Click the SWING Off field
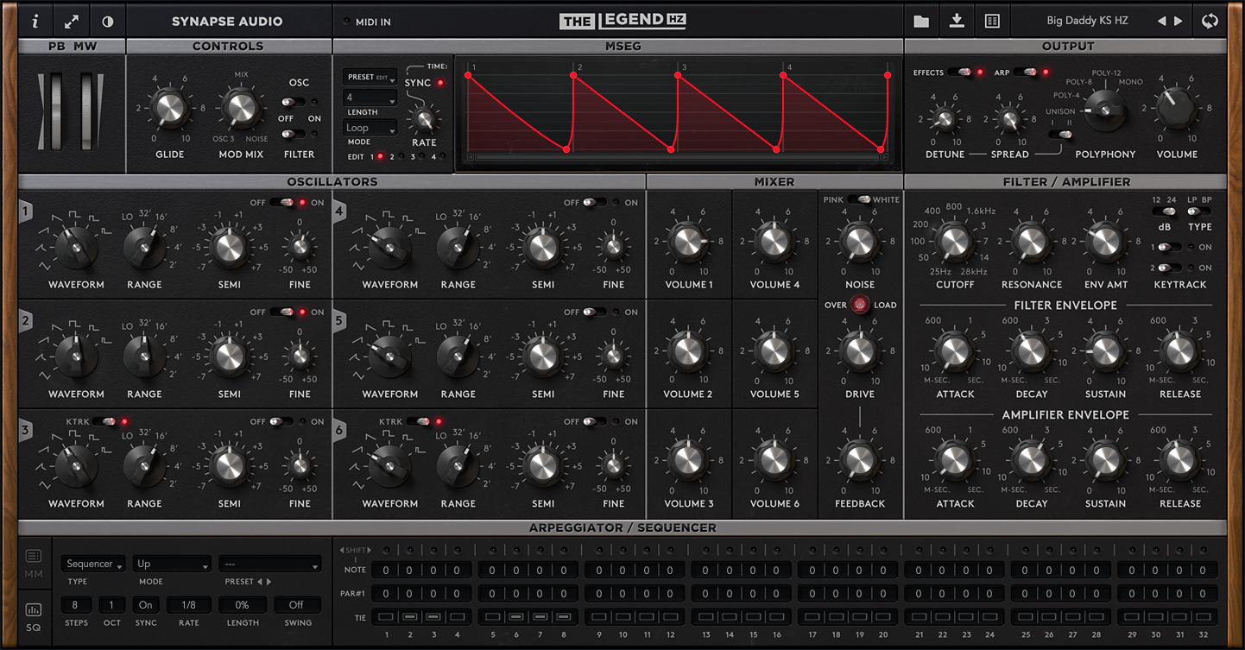The image size is (1245, 650). pos(296,605)
